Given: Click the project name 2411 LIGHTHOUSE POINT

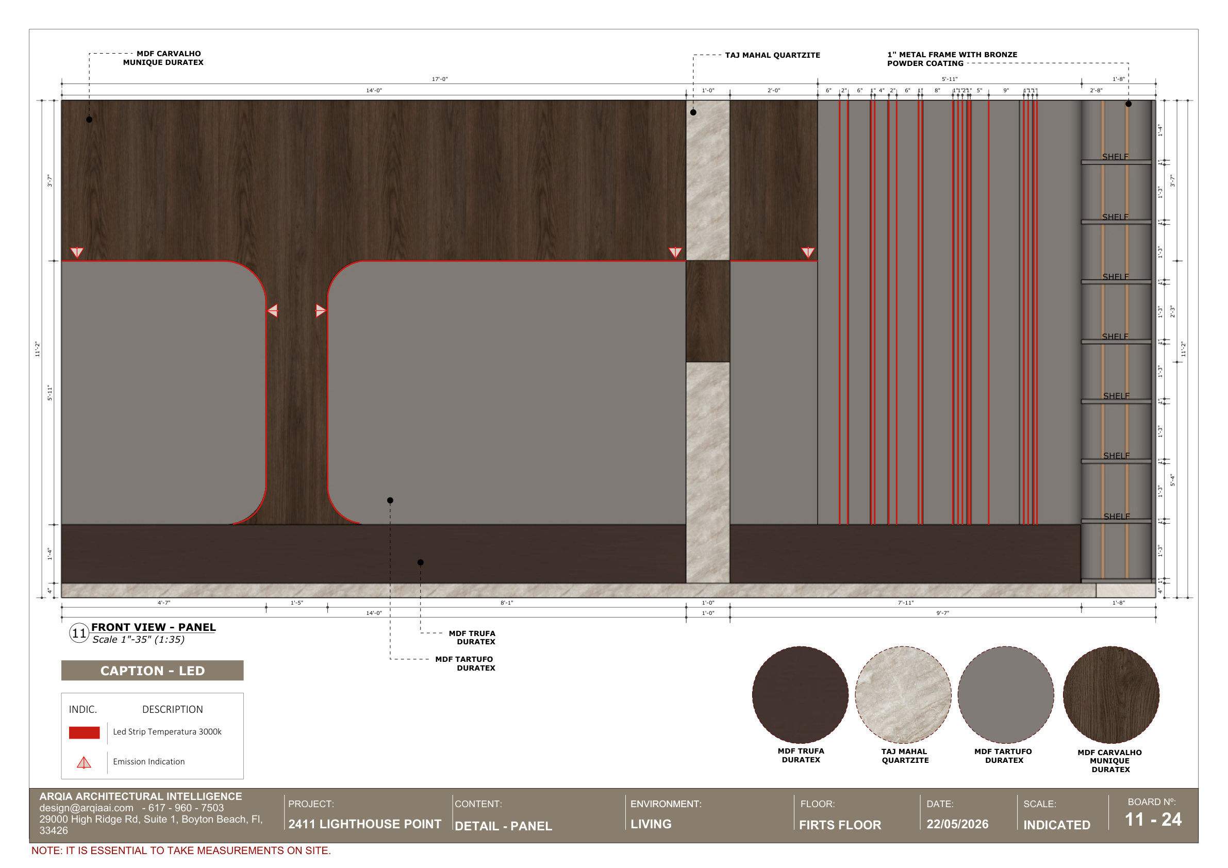Looking at the screenshot, I should 365,824.
